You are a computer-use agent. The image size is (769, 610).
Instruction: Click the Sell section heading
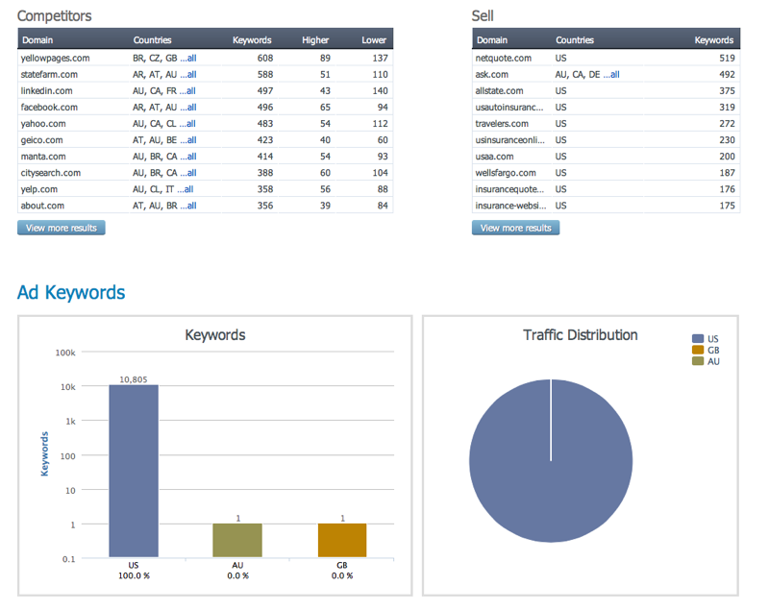pyautogui.click(x=483, y=16)
